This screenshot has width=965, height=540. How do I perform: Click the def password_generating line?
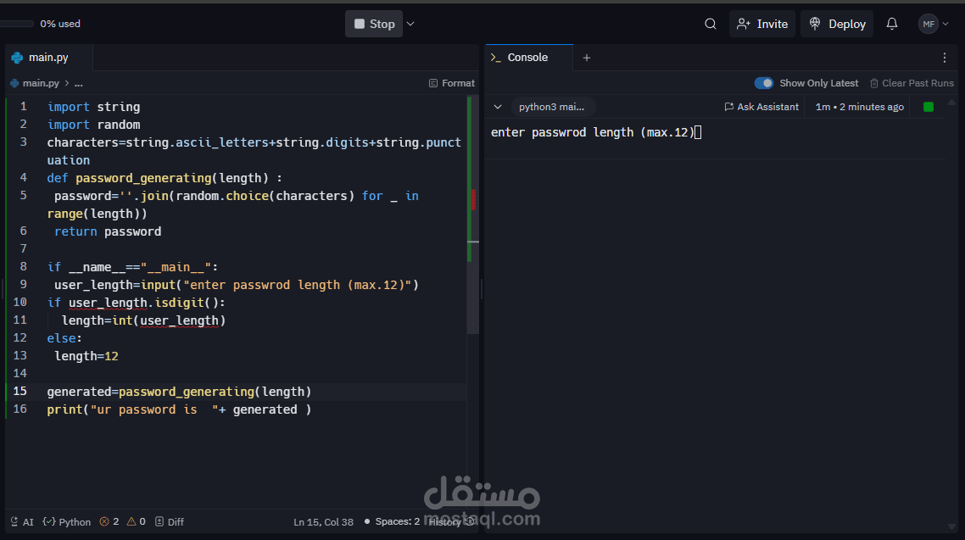pos(165,178)
